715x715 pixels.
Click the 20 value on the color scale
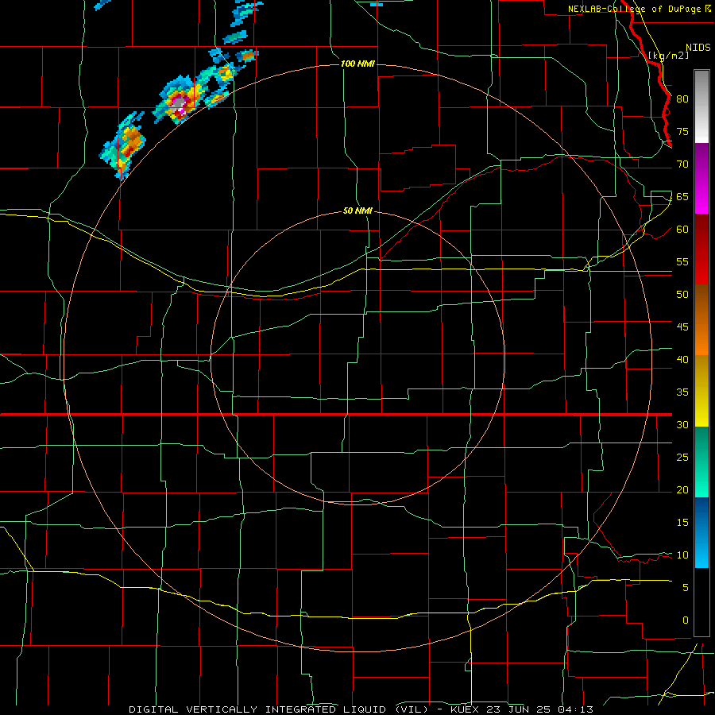pyautogui.click(x=682, y=489)
